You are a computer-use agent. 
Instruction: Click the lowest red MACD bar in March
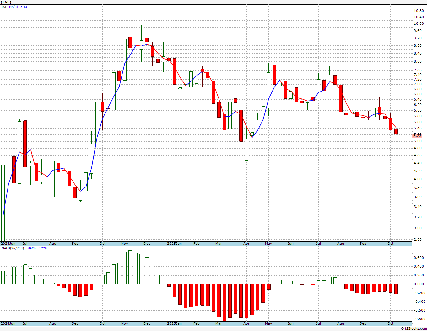[224, 303]
